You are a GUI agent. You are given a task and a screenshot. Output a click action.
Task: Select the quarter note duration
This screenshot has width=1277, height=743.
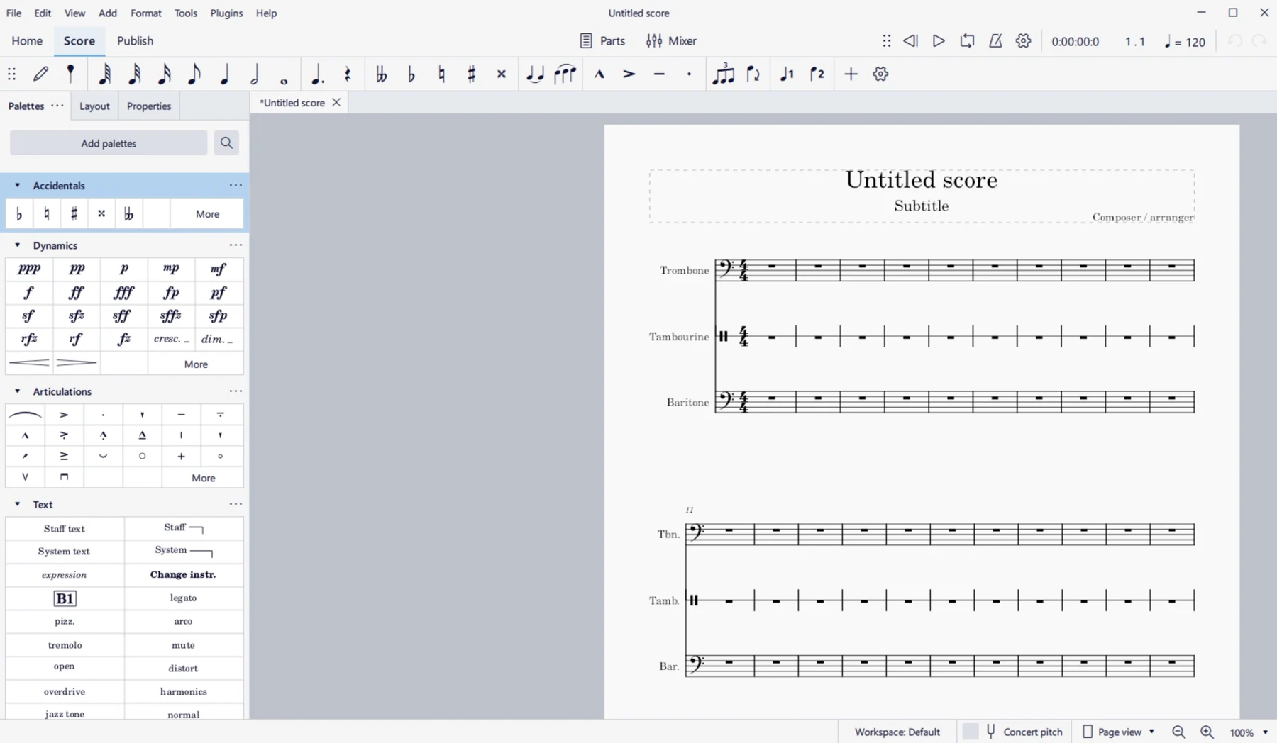(225, 74)
